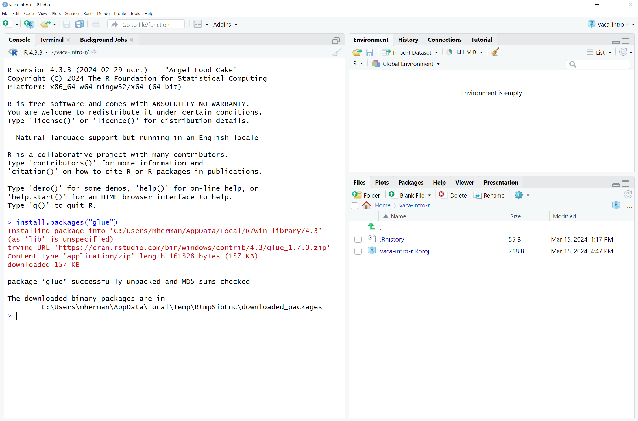638x421 pixels.
Task: Clear the console with the broom icon
Action: point(337,52)
